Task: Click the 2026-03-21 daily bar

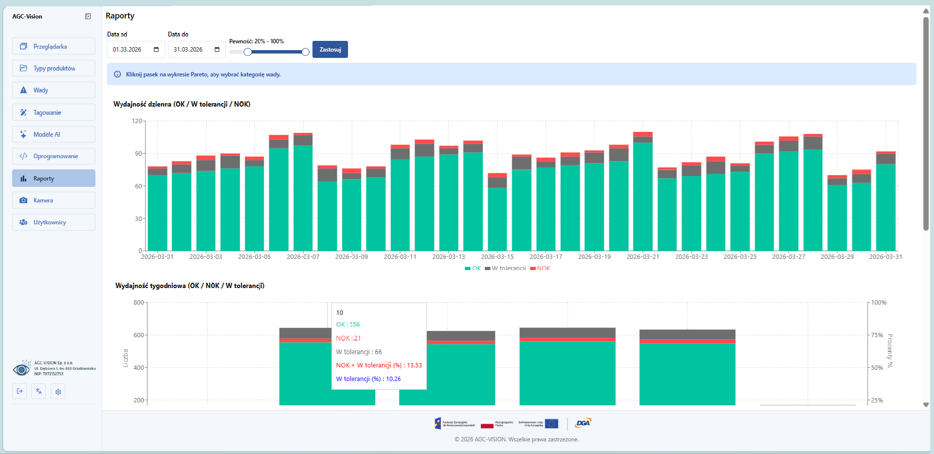Action: [x=642, y=195]
